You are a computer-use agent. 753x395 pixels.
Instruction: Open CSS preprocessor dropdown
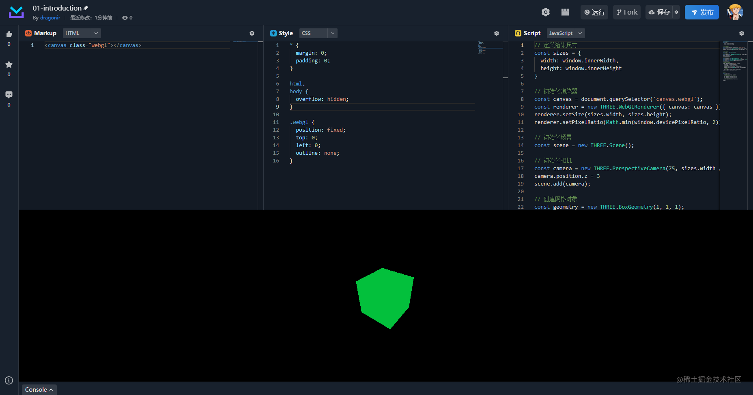coord(318,33)
